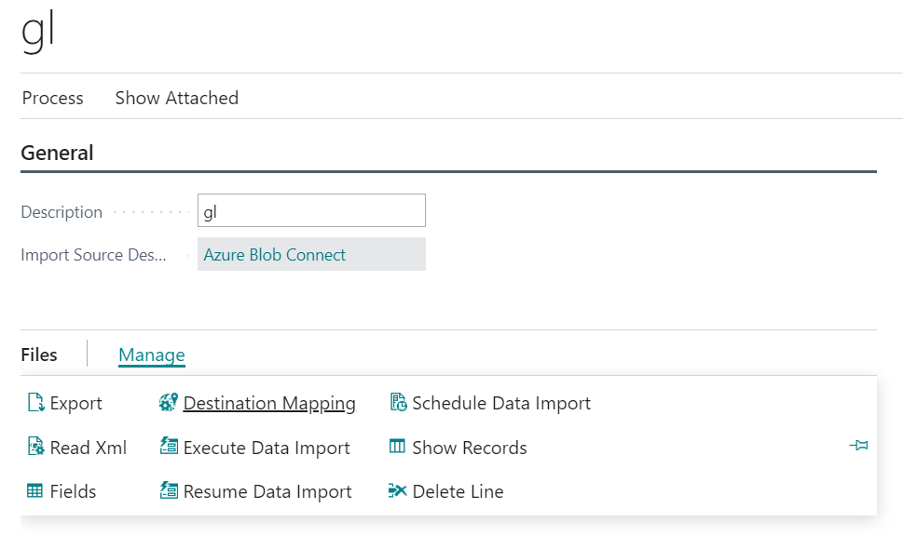Click the Delete Line icon
This screenshot has height=549, width=903.
coord(398,491)
